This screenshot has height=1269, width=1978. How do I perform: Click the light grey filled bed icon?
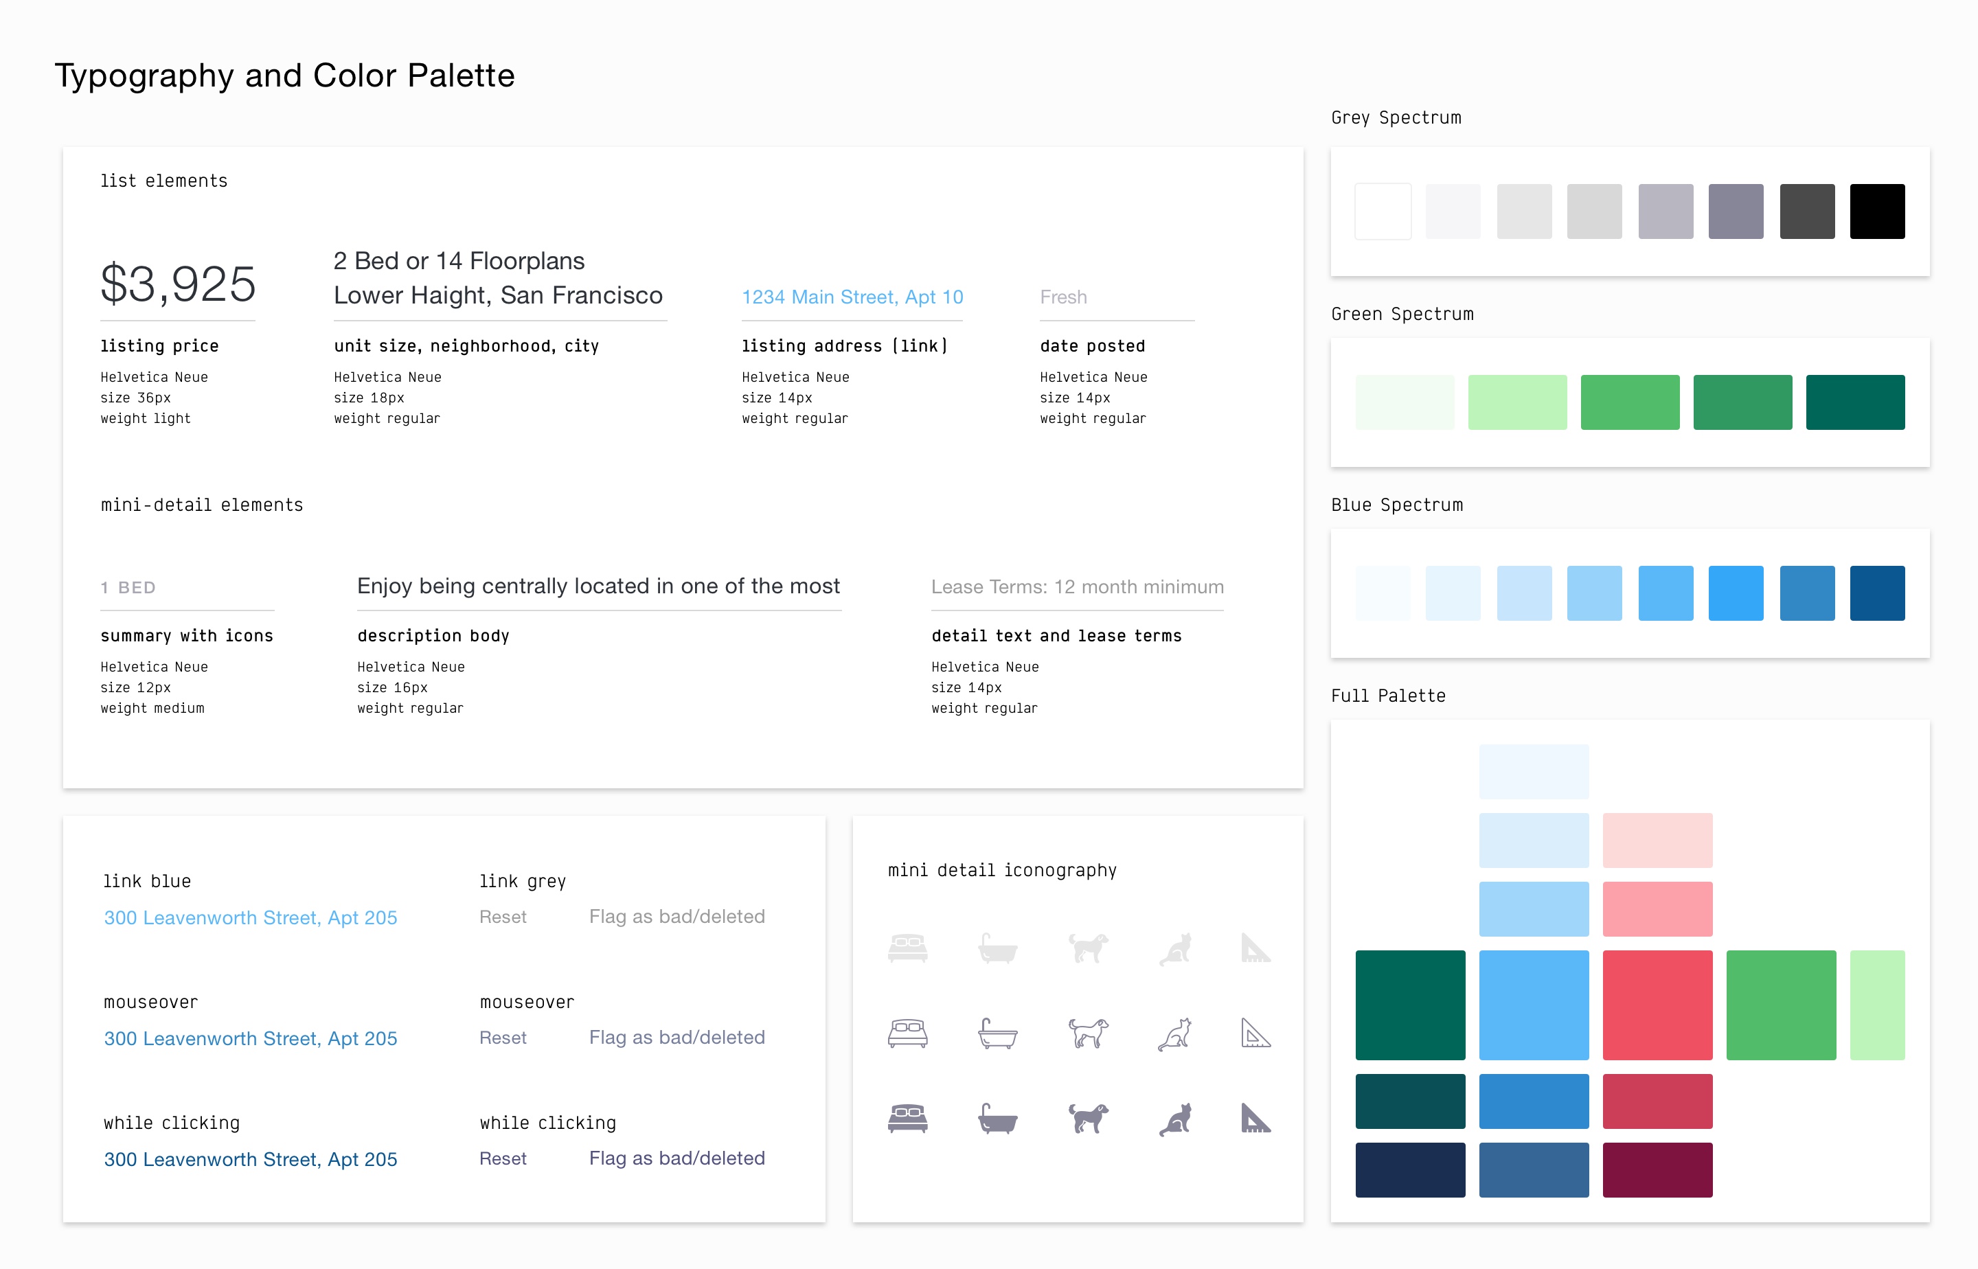point(907,948)
